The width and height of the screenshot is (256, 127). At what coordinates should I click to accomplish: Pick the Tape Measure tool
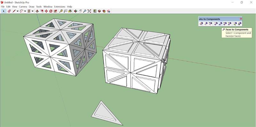coord(61,11)
